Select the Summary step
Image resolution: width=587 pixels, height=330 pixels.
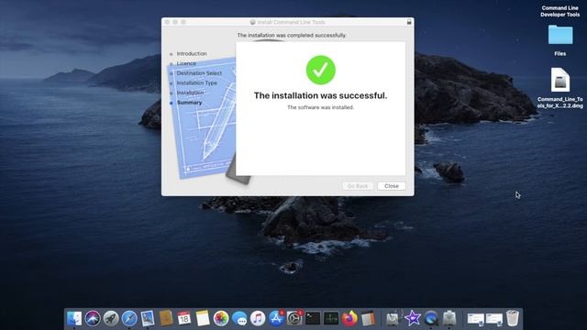(190, 102)
